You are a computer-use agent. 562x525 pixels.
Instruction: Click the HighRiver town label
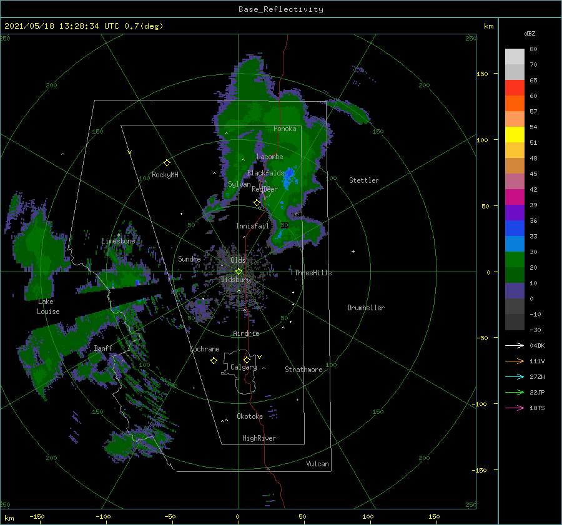[259, 438]
